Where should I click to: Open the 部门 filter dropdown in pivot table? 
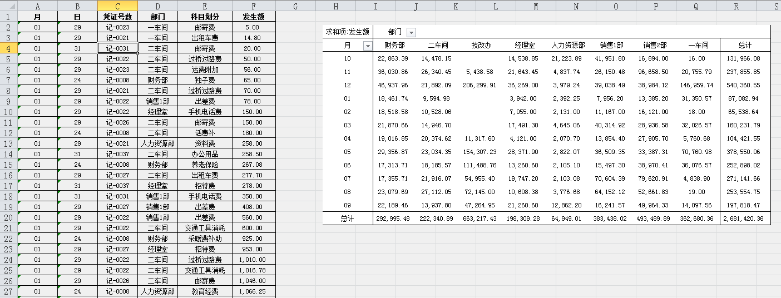coord(411,32)
